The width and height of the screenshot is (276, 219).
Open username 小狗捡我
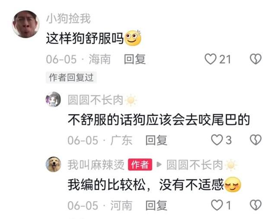point(68,18)
